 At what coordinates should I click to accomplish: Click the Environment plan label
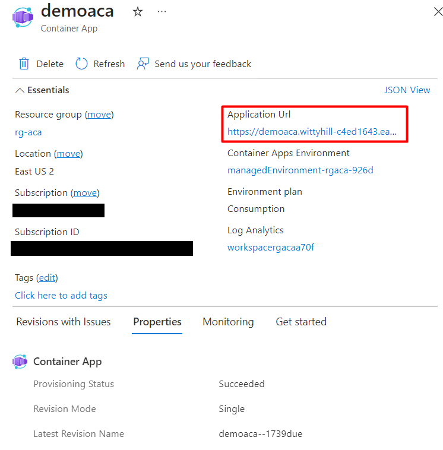pyautogui.click(x=265, y=192)
